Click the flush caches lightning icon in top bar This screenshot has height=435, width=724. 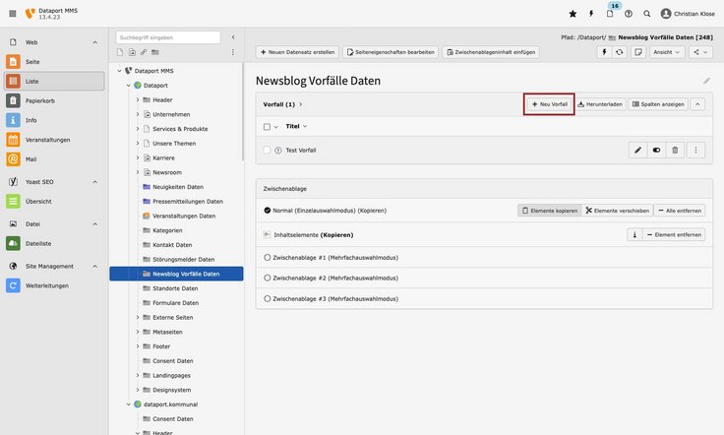coord(591,14)
